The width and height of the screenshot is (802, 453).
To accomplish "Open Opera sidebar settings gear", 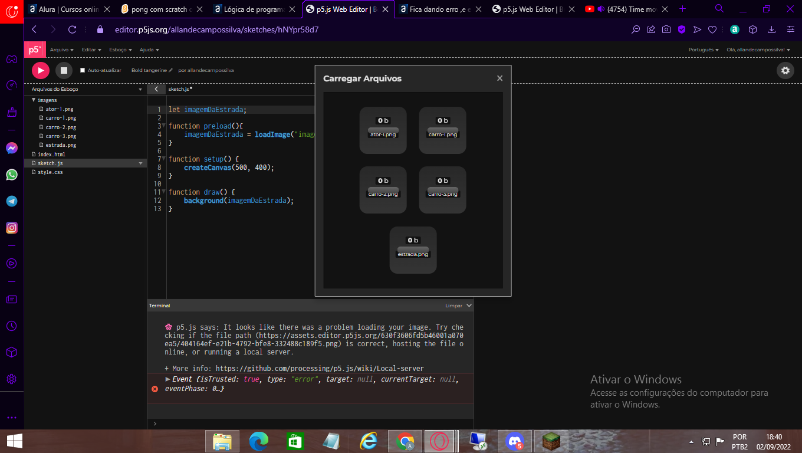I will [x=12, y=379].
